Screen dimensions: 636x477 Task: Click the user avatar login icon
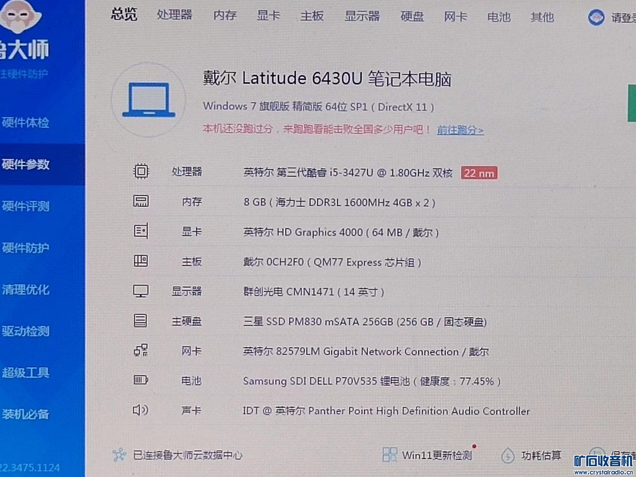[x=596, y=18]
